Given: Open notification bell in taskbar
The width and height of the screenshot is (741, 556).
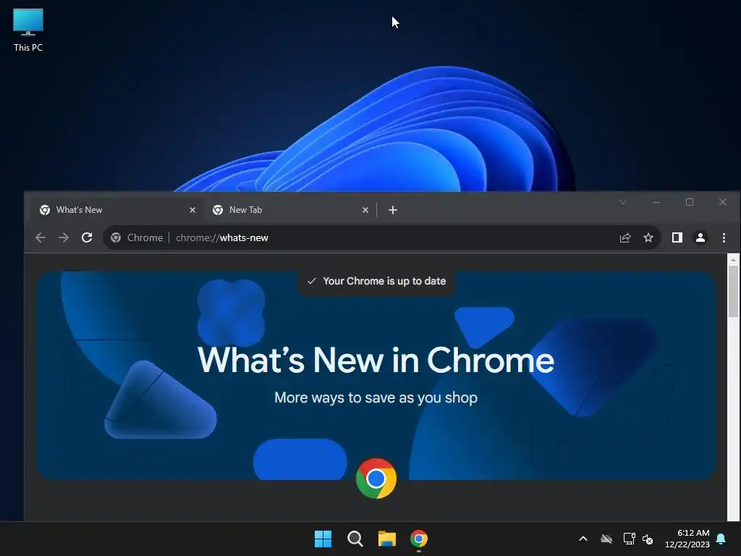Looking at the screenshot, I should click(x=721, y=539).
